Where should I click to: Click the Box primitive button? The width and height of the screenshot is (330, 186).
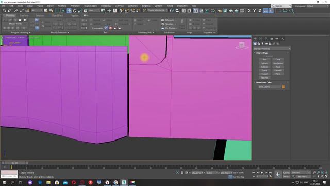(265, 60)
